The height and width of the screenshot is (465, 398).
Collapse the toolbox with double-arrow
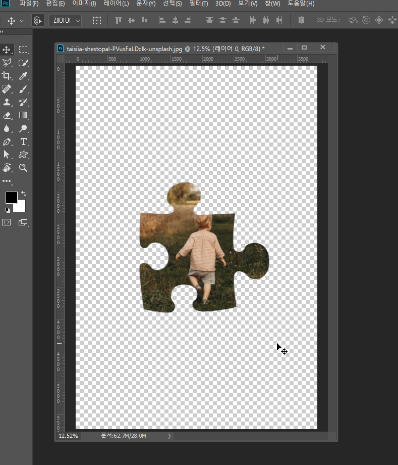(2, 31)
